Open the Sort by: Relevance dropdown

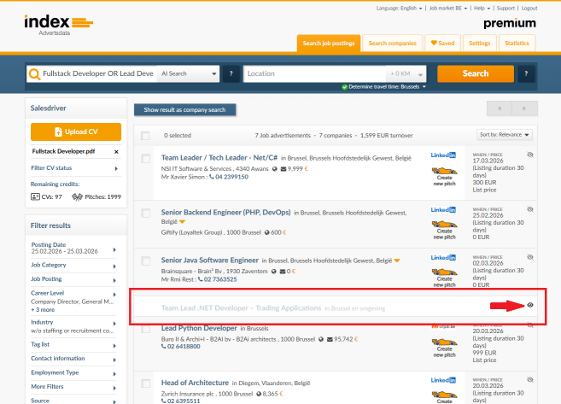(505, 135)
